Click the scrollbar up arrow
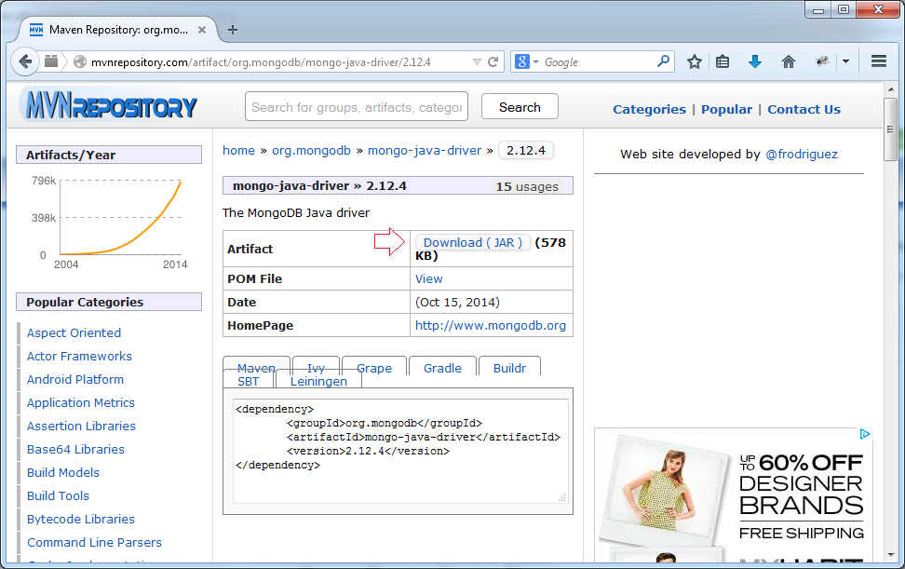The height and width of the screenshot is (569, 905). coord(891,89)
